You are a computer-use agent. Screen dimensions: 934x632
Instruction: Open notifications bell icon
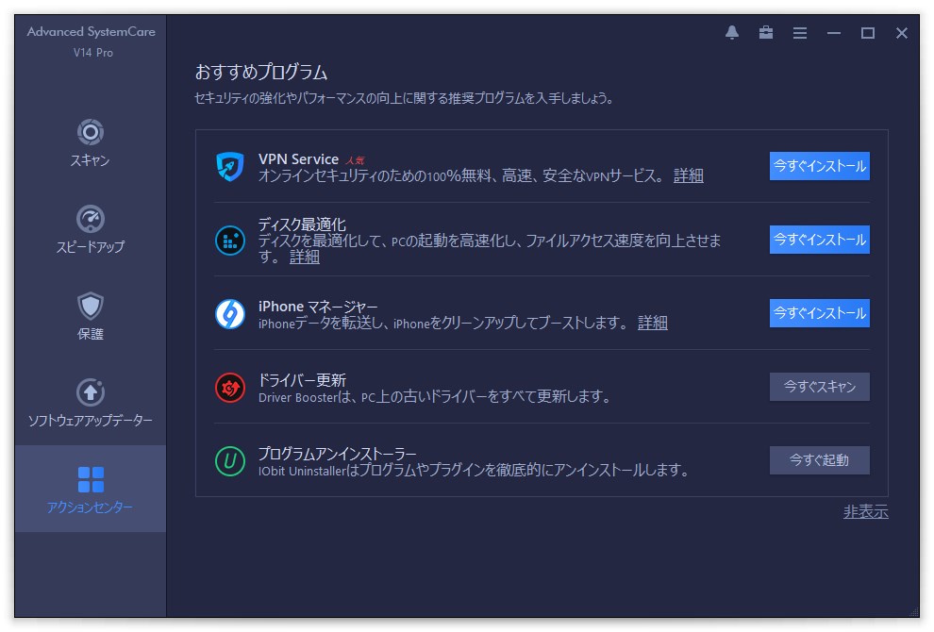(732, 33)
